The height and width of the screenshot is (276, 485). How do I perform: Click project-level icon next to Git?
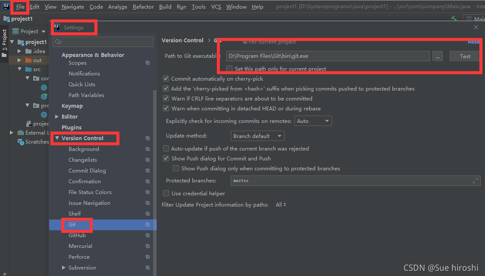click(x=147, y=225)
